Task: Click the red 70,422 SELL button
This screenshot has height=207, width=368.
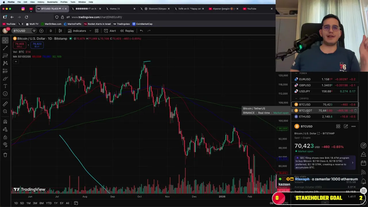Action: click(x=20, y=45)
